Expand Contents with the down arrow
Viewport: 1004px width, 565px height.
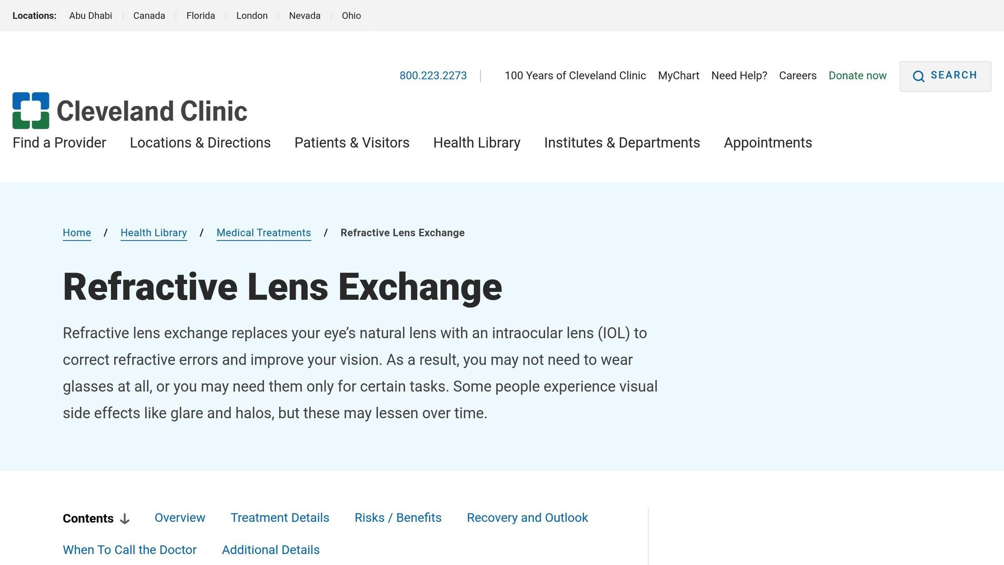(125, 519)
